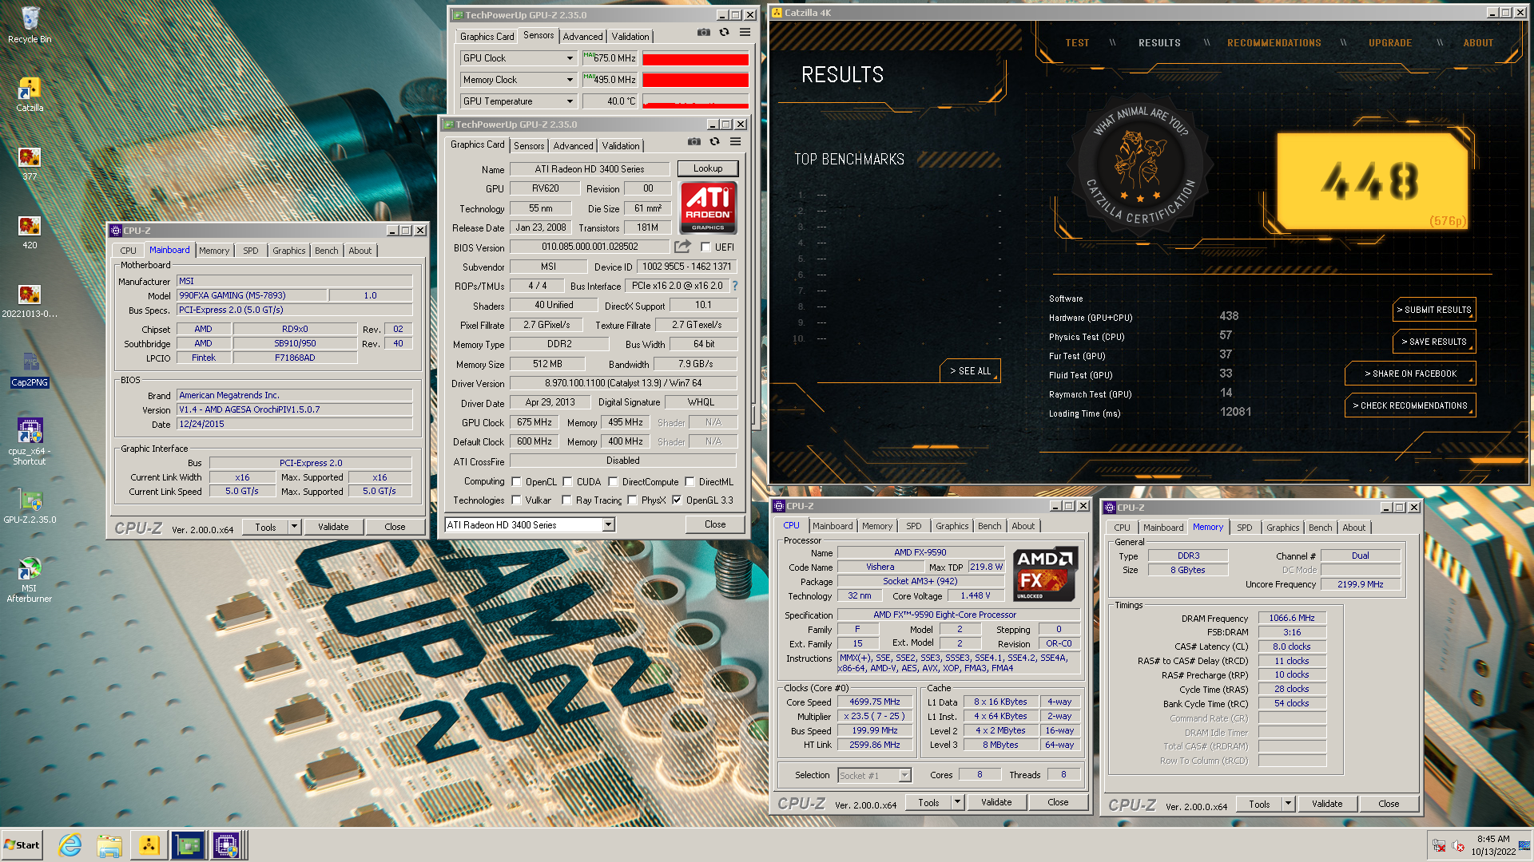Click the Bus Interface question mark icon
Screen dimensions: 1534x862
tap(734, 286)
